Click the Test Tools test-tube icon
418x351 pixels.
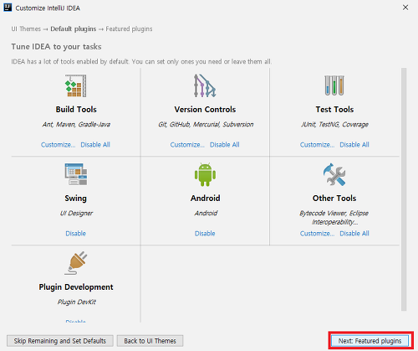[x=334, y=85]
